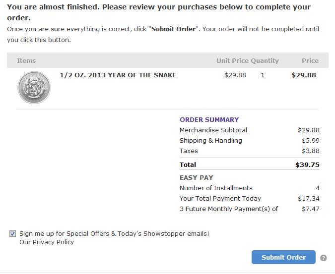Viewport: 335px width, 274px height.
Task: Click the silver snake coin thumbnail
Action: 34,88
